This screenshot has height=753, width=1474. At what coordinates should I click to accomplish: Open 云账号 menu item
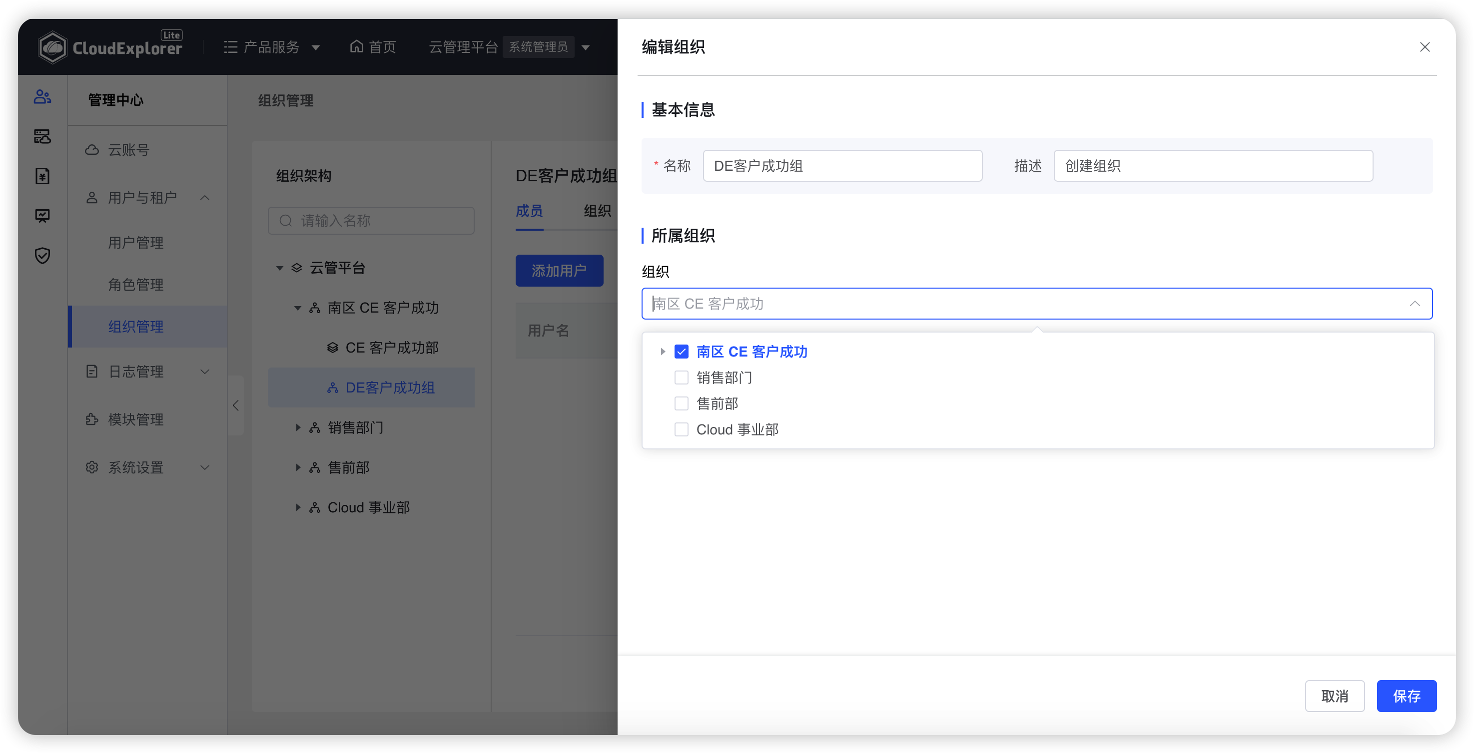[x=147, y=150]
